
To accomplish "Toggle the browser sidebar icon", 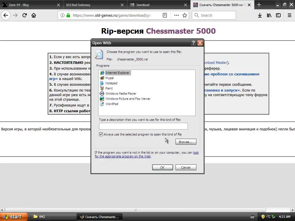I will (278, 16).
